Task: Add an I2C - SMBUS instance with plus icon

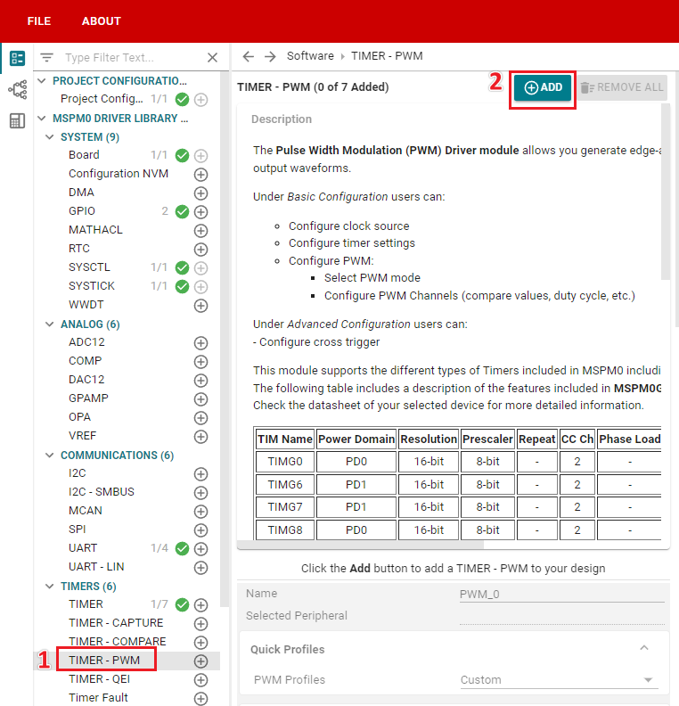Action: coord(200,493)
